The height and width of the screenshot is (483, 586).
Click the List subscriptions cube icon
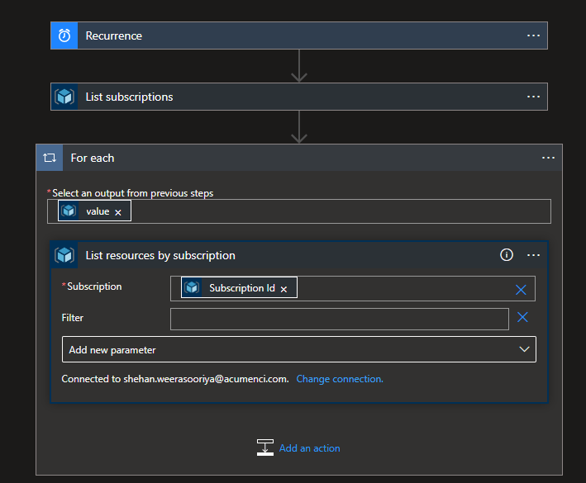click(64, 97)
